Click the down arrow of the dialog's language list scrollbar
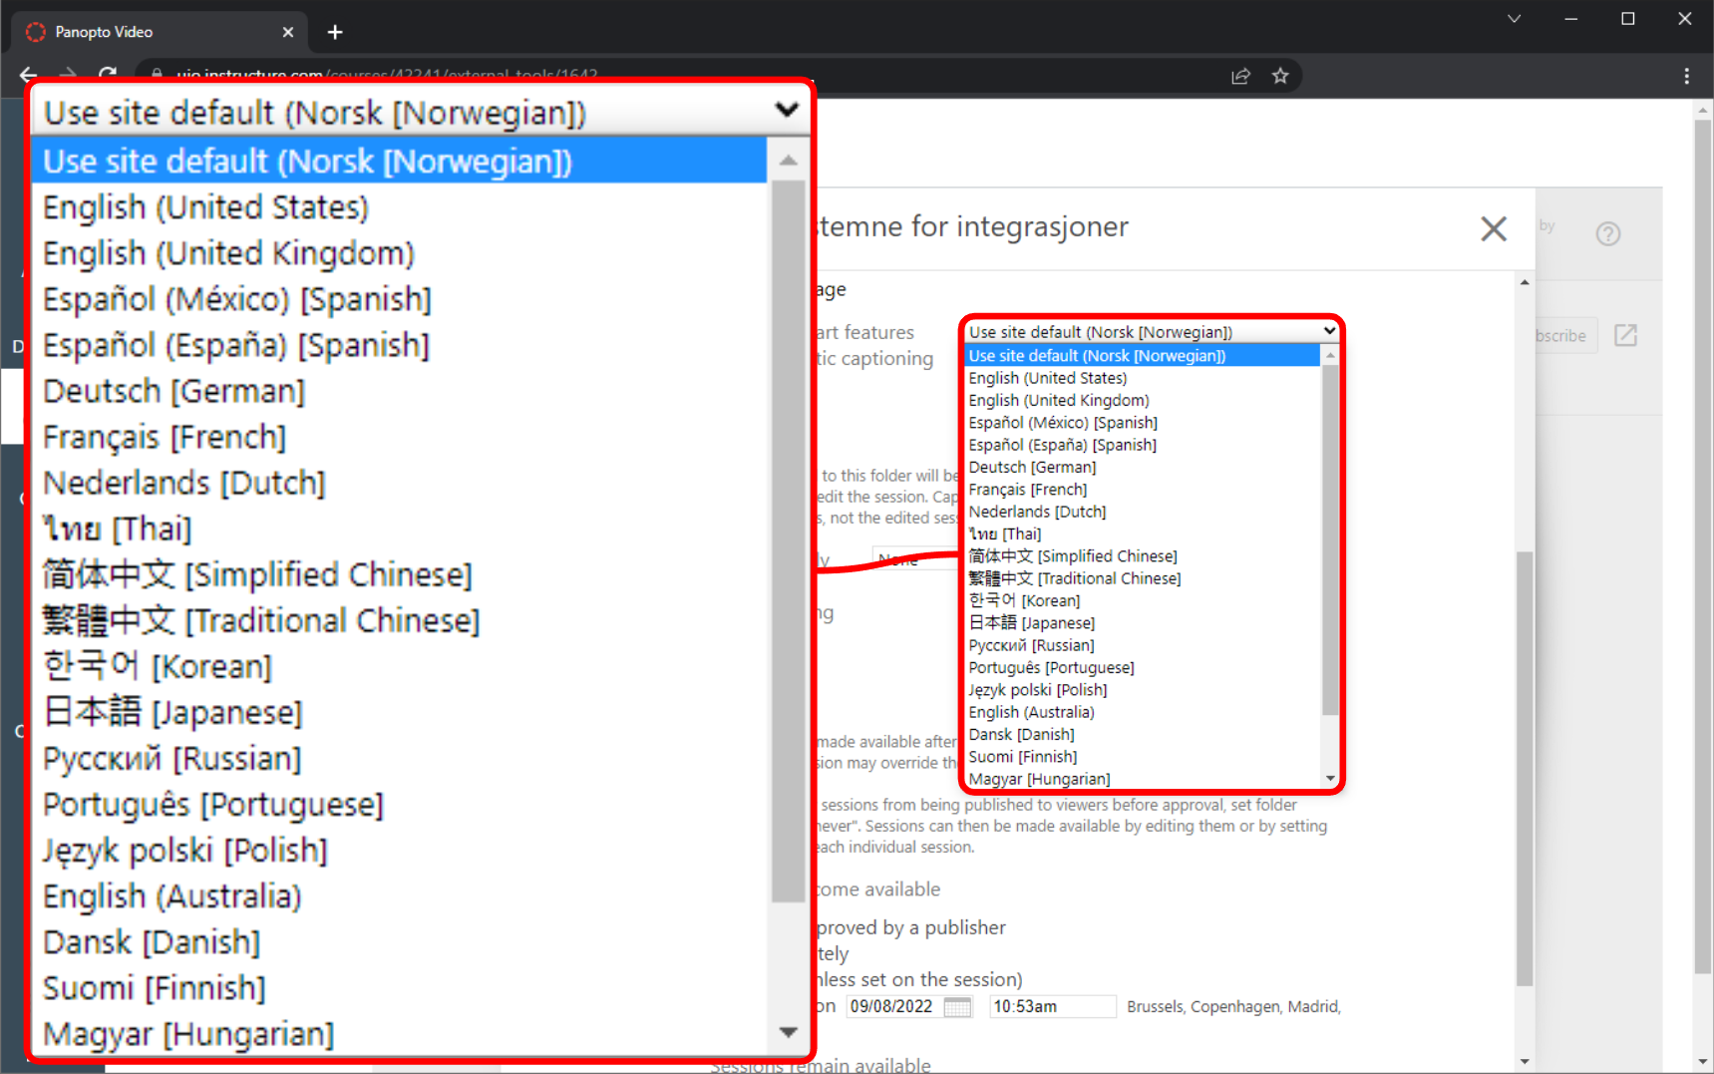Image resolution: width=1714 pixels, height=1074 pixels. click(1330, 778)
